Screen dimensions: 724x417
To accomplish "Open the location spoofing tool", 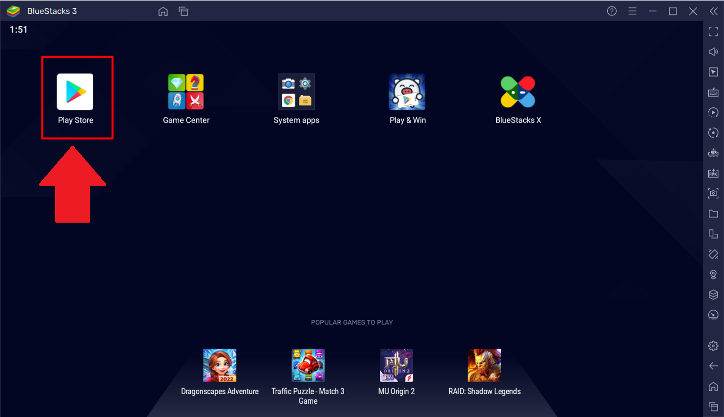I will click(713, 274).
